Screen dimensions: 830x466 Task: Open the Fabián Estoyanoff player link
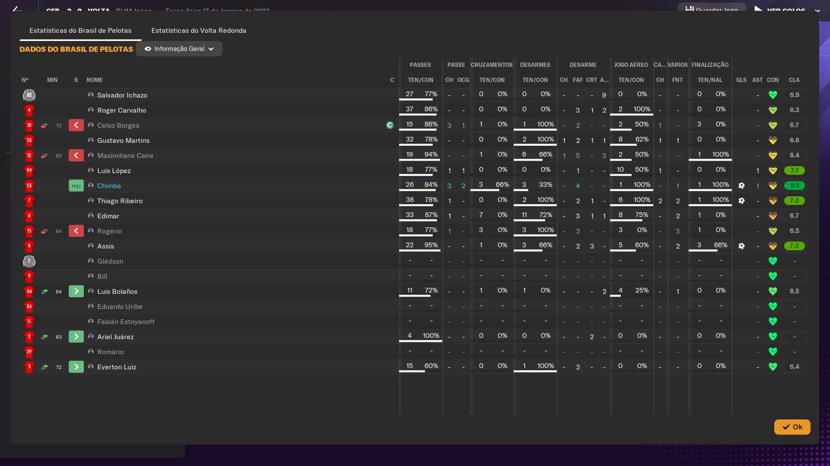[x=126, y=322]
